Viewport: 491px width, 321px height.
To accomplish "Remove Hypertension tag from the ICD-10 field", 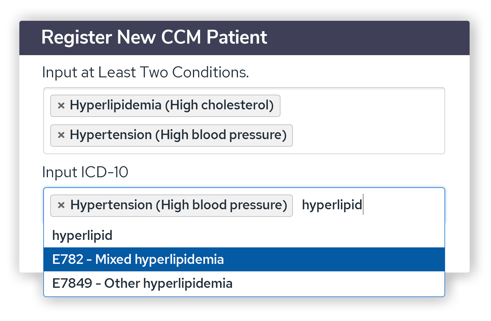I will click(x=61, y=205).
